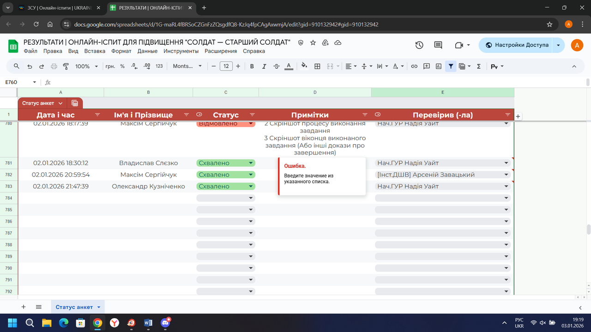This screenshot has height=332, width=591.
Task: Activate the paint format tool
Action: (66, 66)
